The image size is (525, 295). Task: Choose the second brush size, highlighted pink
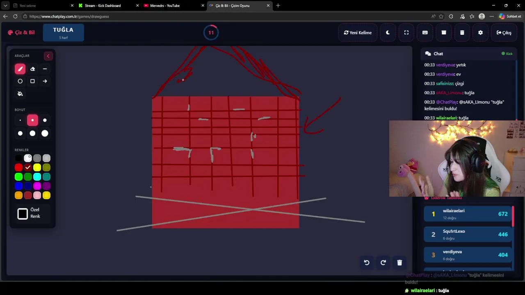point(32,120)
